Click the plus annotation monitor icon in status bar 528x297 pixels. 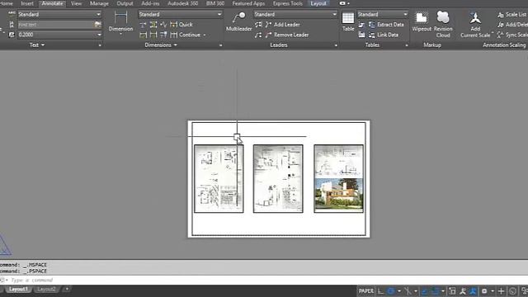tap(501, 291)
